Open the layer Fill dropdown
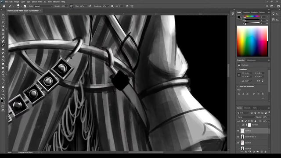This screenshot has height=158, width=281. tap(268, 121)
